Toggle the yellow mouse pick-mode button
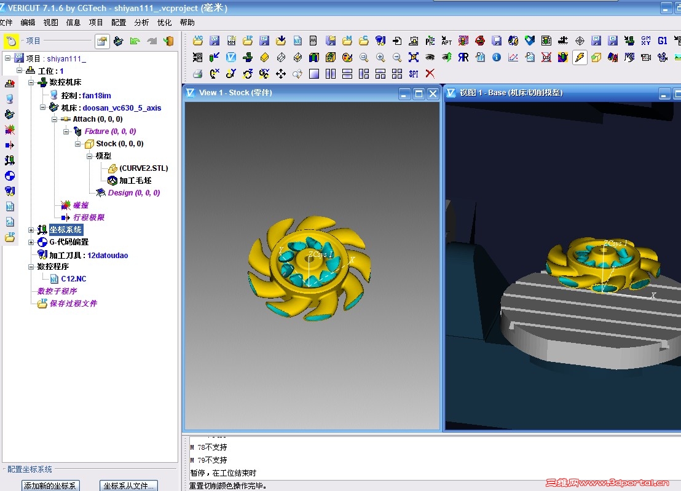 click(x=11, y=41)
